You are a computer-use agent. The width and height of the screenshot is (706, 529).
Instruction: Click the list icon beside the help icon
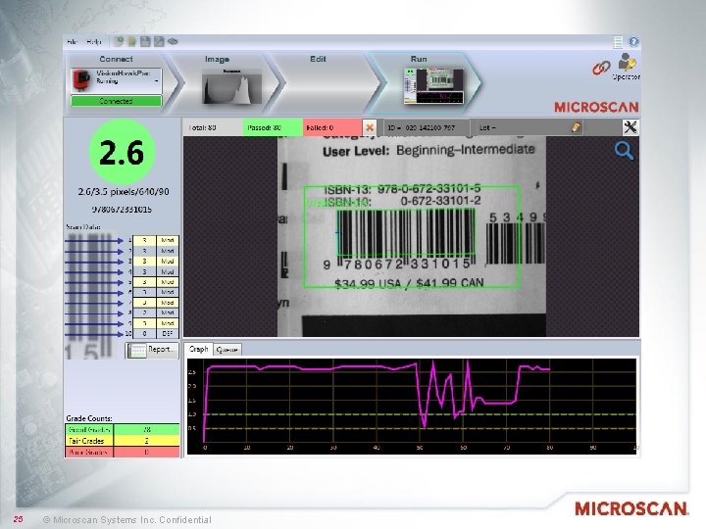click(x=618, y=42)
